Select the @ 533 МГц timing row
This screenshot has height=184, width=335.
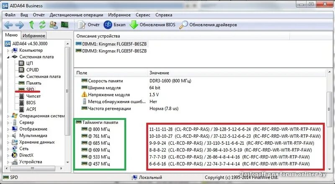click(200, 157)
